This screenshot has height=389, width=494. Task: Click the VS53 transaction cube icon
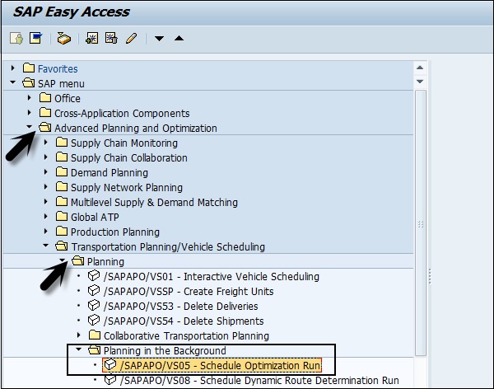pos(94,306)
